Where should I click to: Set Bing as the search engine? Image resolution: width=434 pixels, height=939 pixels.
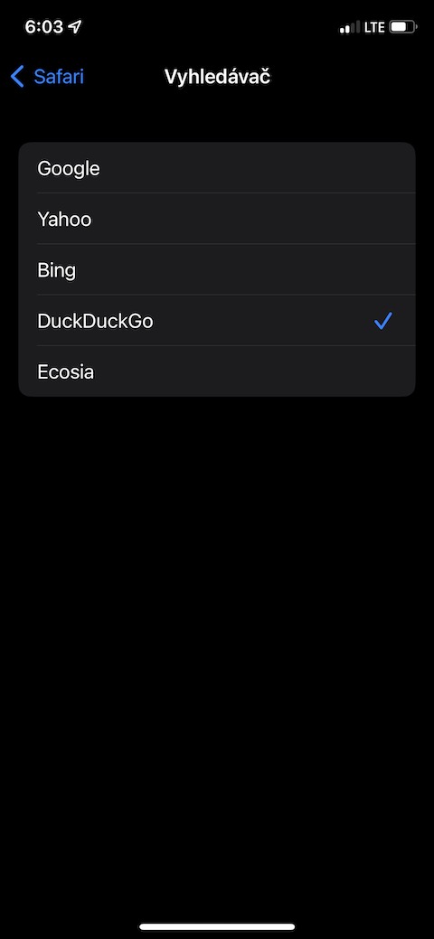[x=217, y=269]
